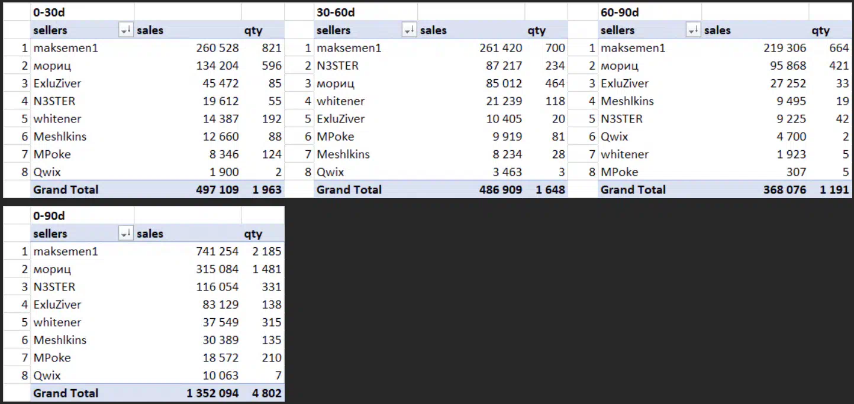
Task: Select Grand Total sales 368 076
Action: click(x=785, y=190)
